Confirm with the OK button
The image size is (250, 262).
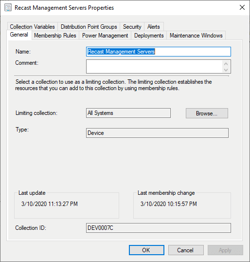click(x=146, y=250)
